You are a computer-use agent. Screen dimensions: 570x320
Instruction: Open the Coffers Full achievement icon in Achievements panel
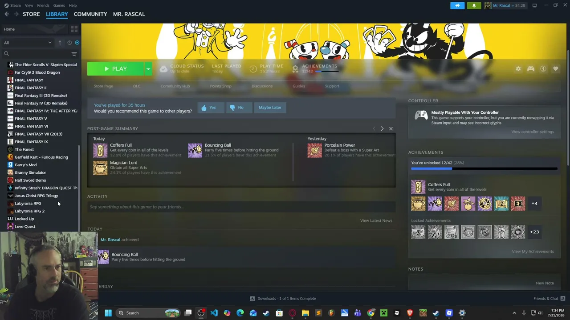coord(418,187)
